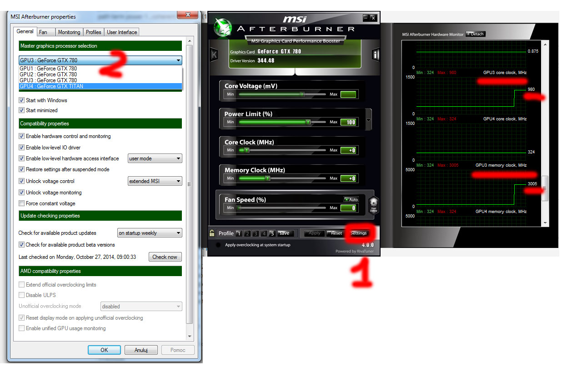This screenshot has height=386, width=567.
Task: Click the Fan Speed value field
Action: point(348,208)
